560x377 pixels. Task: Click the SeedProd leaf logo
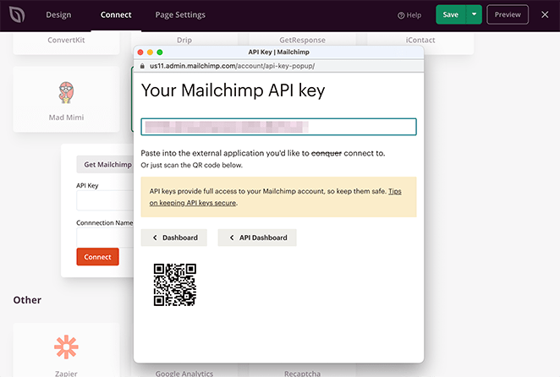coord(17,15)
